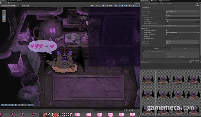Image resolution: width=201 pixels, height=117 pixels.
Task: Click the project search field
Action: pyautogui.click(x=109, y=110)
